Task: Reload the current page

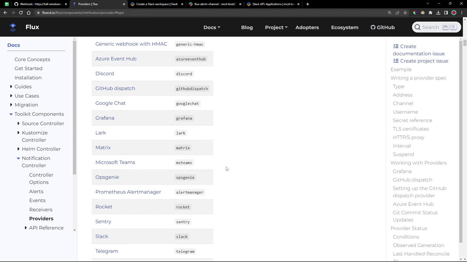Action: click(x=21, y=13)
